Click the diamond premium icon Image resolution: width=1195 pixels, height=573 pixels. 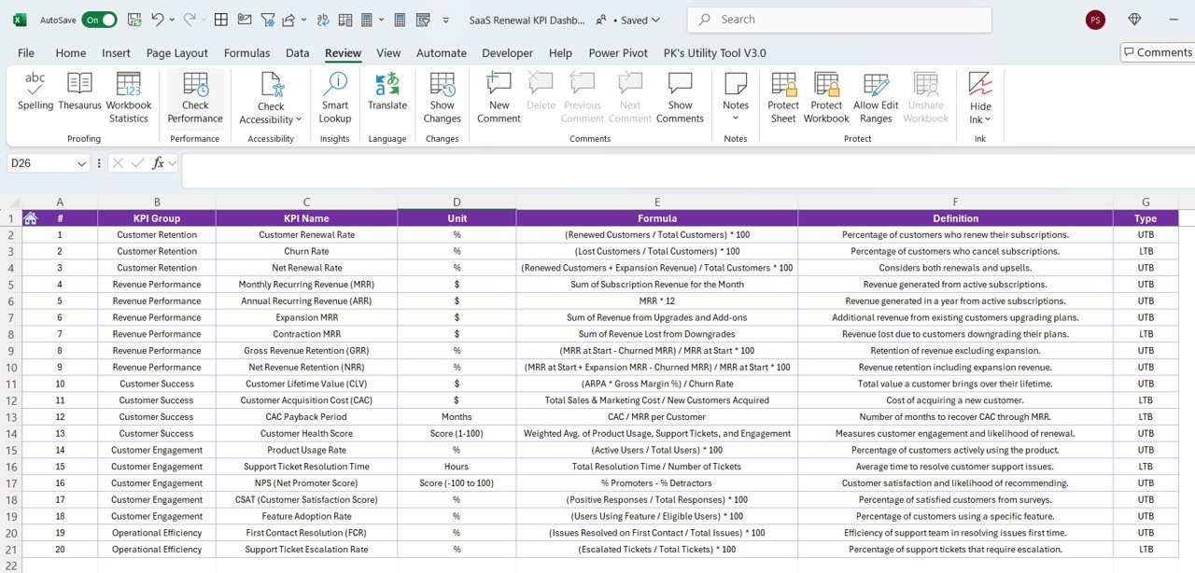pyautogui.click(x=1135, y=20)
